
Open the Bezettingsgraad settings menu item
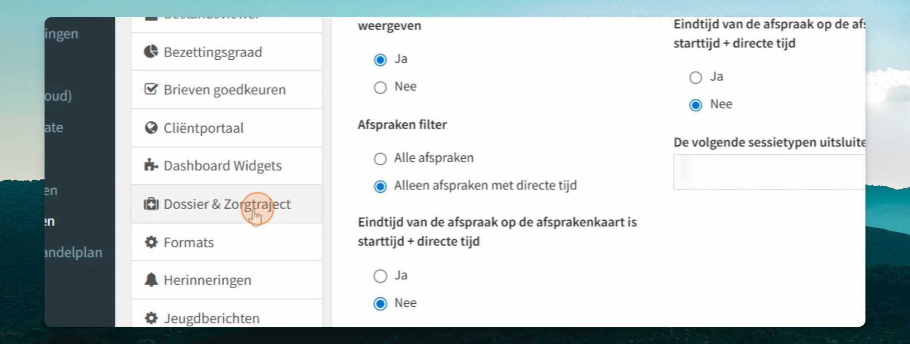[x=227, y=52]
